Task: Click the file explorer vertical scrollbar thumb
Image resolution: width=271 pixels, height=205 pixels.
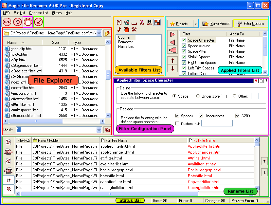Action: 108,75
